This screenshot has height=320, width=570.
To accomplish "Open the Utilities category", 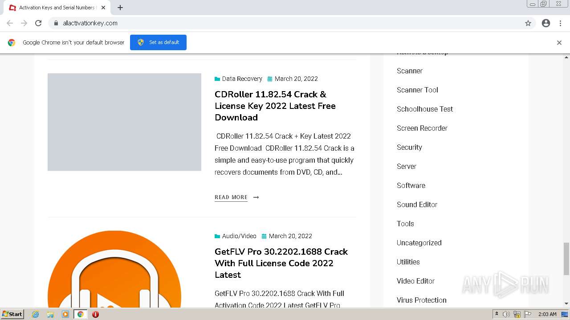I will point(408,262).
